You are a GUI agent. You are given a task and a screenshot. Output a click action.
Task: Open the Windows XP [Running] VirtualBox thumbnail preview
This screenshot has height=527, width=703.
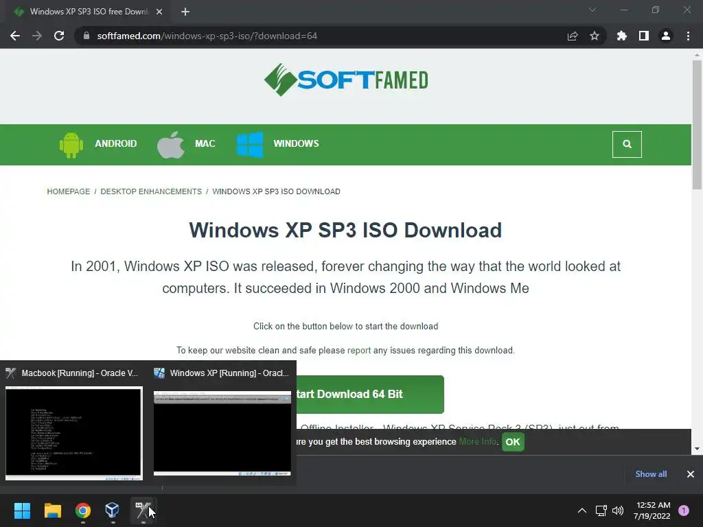[222, 433]
